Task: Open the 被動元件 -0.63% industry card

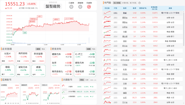Action: click(x=23, y=71)
